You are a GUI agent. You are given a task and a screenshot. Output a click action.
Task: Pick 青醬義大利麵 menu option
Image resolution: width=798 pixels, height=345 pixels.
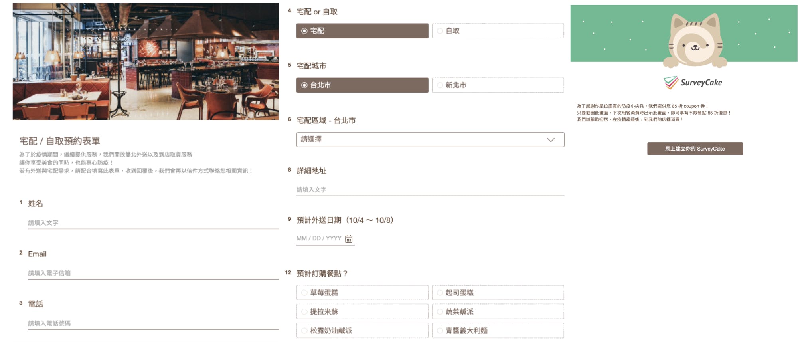(498, 331)
